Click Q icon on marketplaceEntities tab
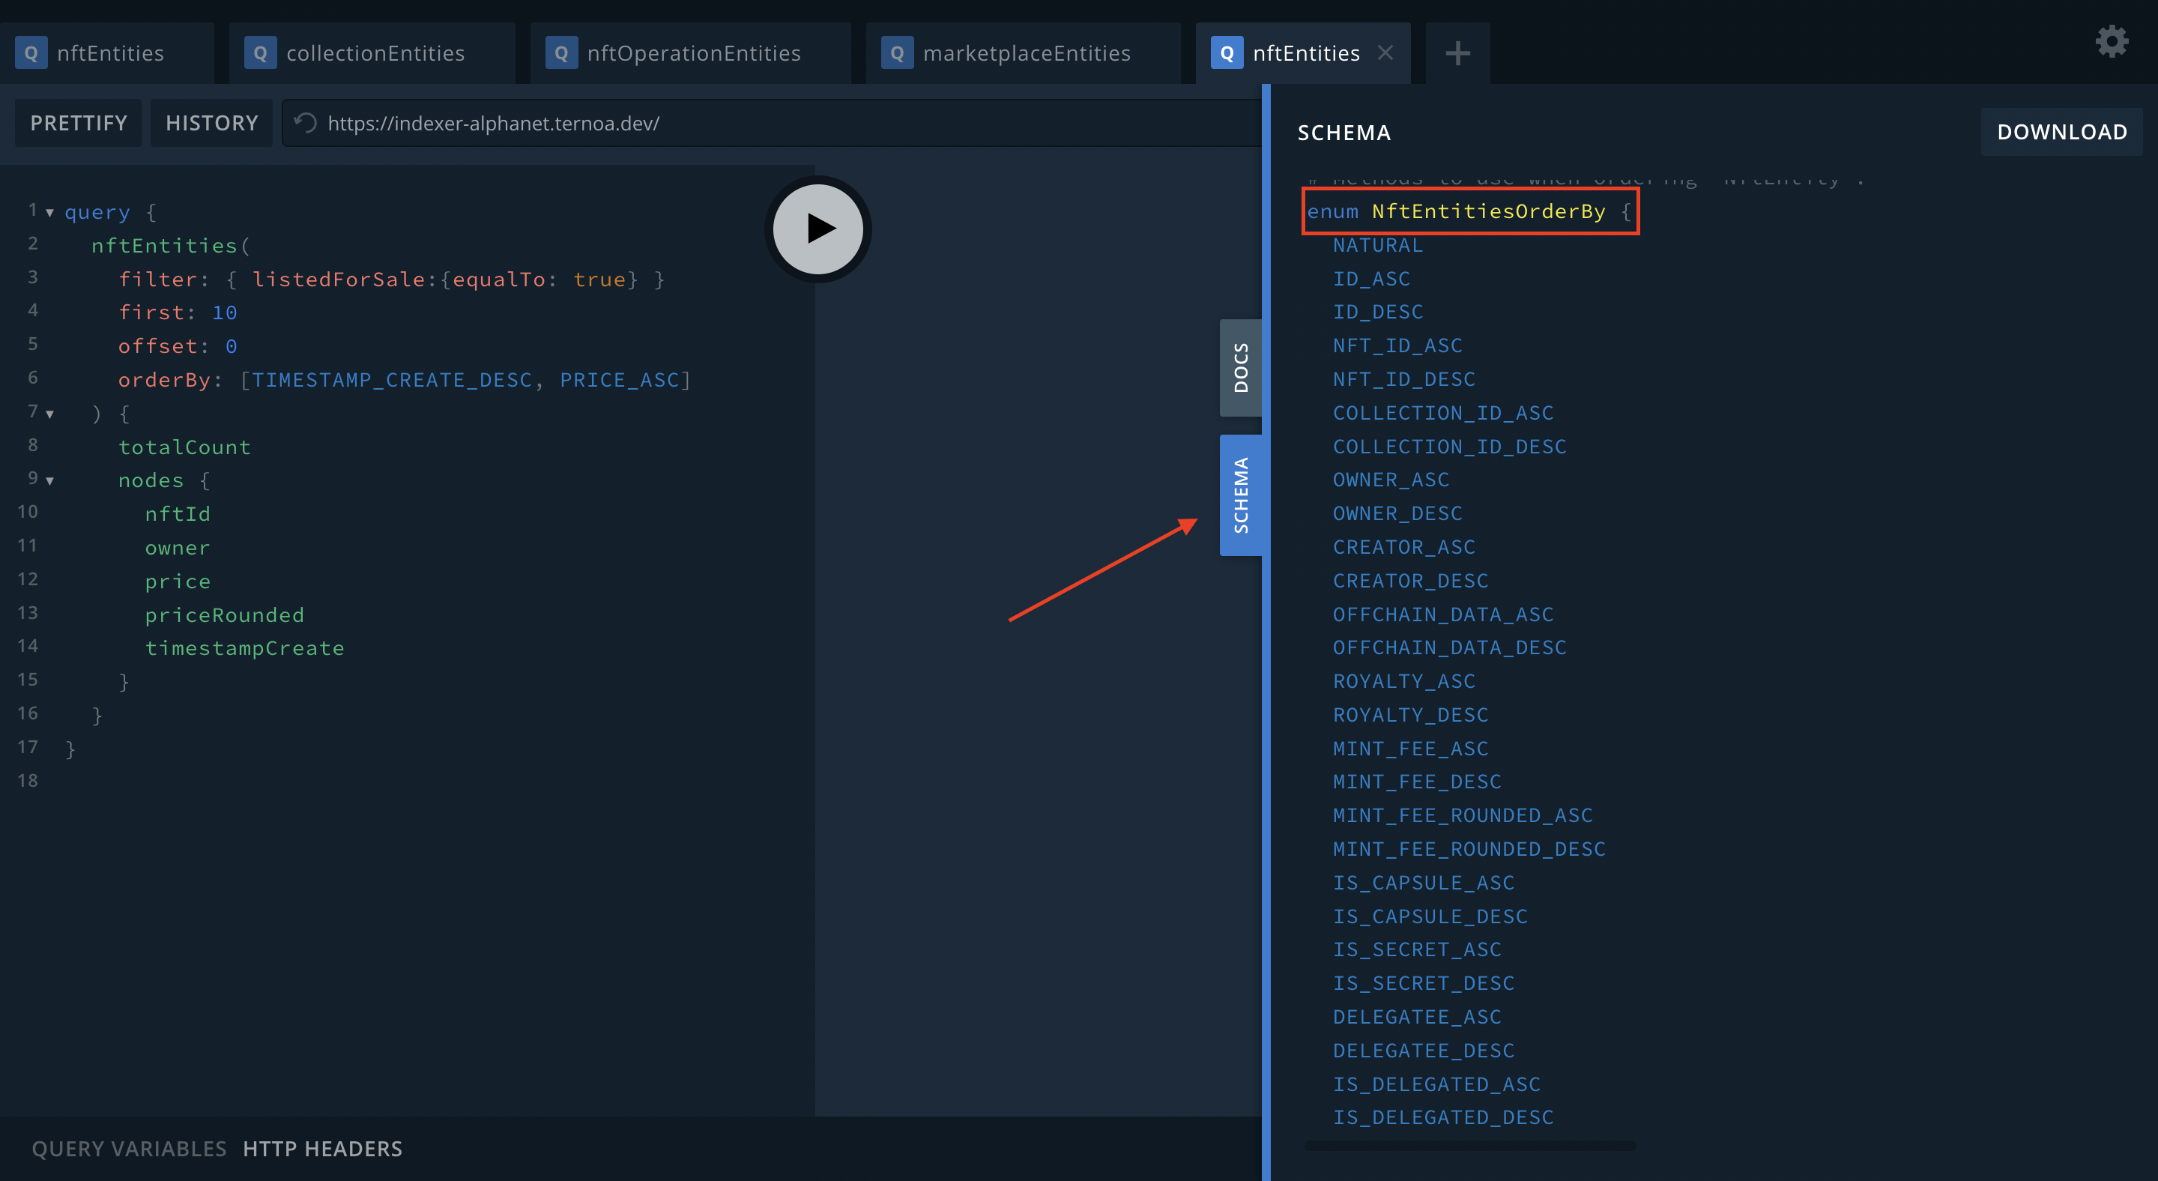2158x1181 pixels. pyautogui.click(x=896, y=54)
